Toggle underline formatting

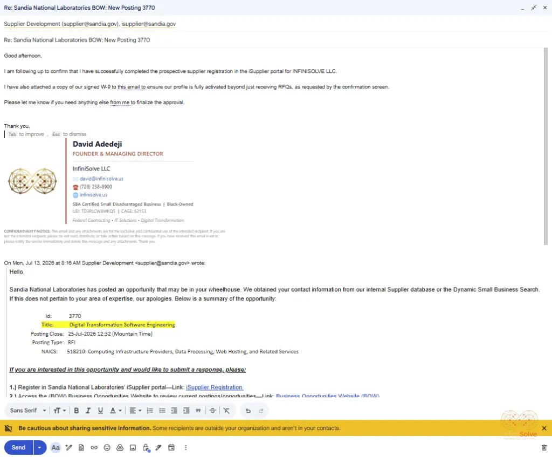[100, 411]
